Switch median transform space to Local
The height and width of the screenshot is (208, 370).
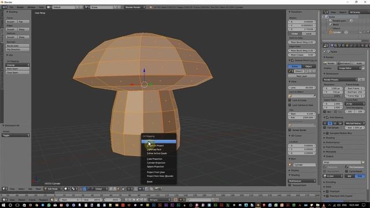pos(309,34)
